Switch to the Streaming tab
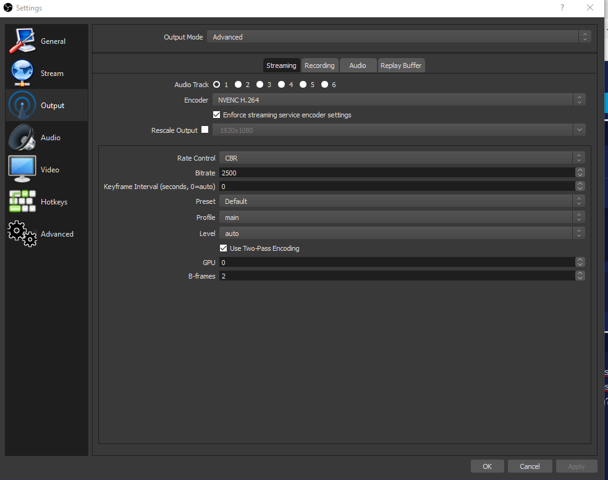 pos(281,65)
